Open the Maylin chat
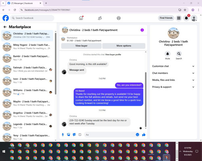202x161 pixels. point(27,103)
